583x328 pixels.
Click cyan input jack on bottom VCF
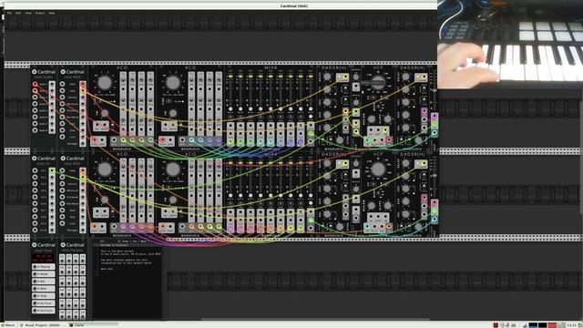point(368,227)
